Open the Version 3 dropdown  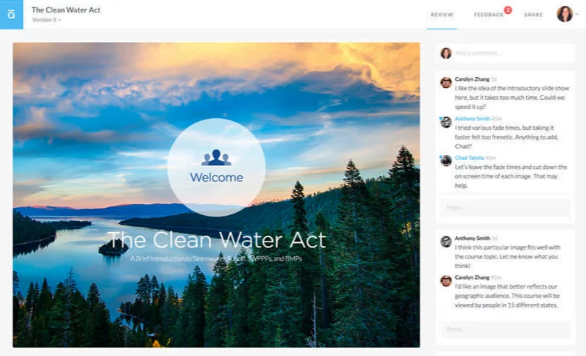[x=46, y=20]
